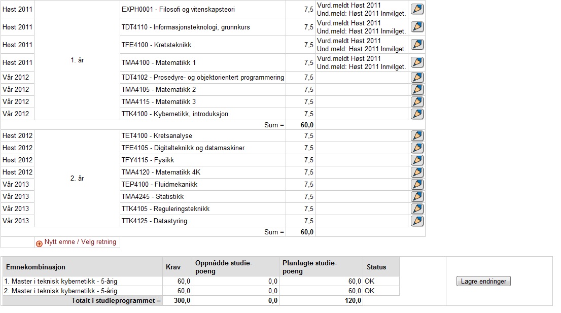Click Vår 2013 term in TTK4125 row

[x=16, y=221]
